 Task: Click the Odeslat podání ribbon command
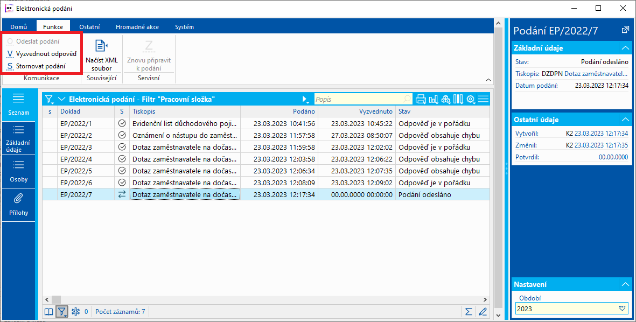(x=33, y=41)
